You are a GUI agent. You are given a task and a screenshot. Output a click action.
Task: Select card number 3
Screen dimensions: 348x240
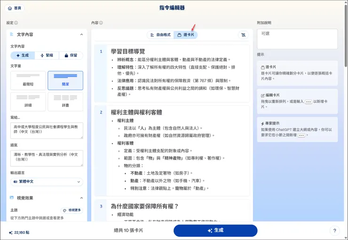tap(101, 206)
